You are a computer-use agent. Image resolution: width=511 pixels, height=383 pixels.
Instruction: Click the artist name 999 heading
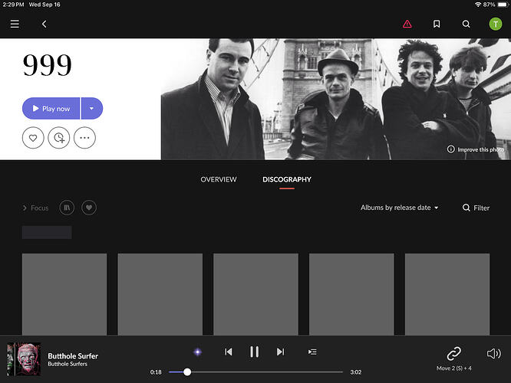pos(48,65)
